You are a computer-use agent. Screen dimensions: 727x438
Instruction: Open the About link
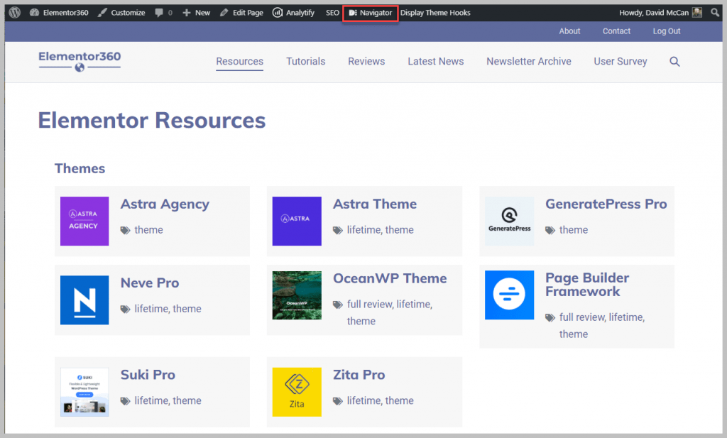[x=569, y=31]
